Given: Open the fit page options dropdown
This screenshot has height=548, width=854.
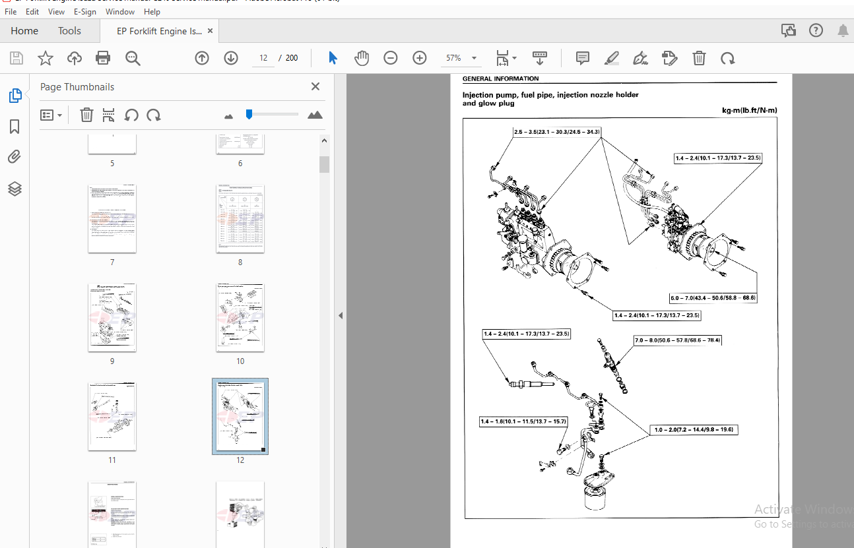Looking at the screenshot, I should click(x=506, y=58).
